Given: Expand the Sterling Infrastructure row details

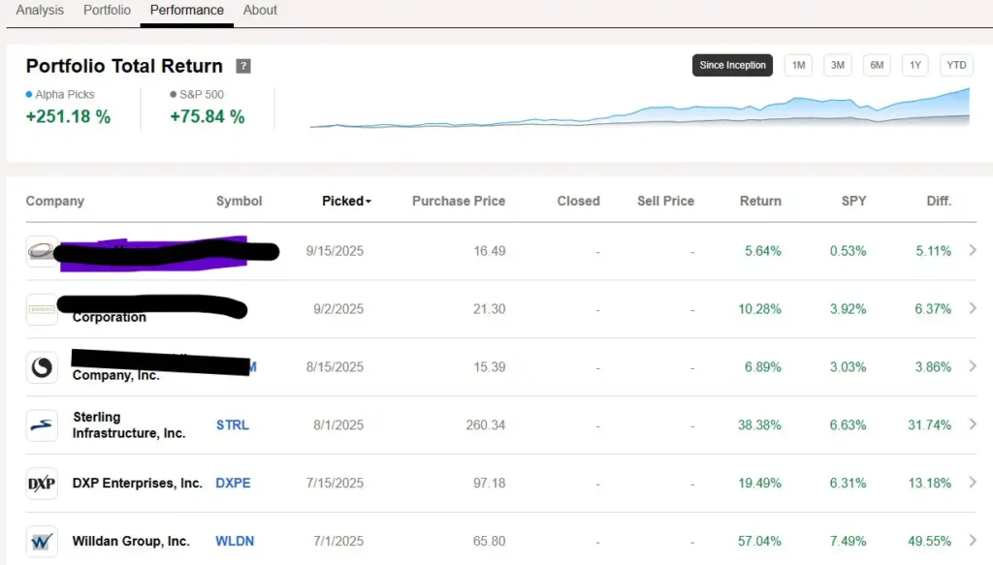Looking at the screenshot, I should point(973,424).
